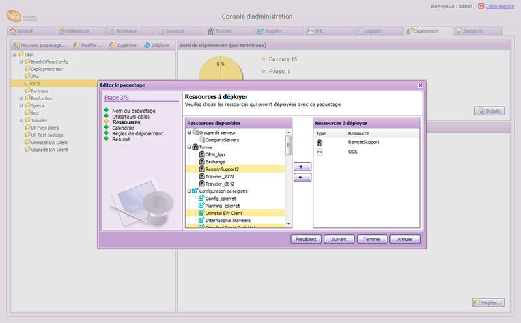Click the Partners folder icon
This screenshot has width=521, height=323.
pyautogui.click(x=27, y=91)
